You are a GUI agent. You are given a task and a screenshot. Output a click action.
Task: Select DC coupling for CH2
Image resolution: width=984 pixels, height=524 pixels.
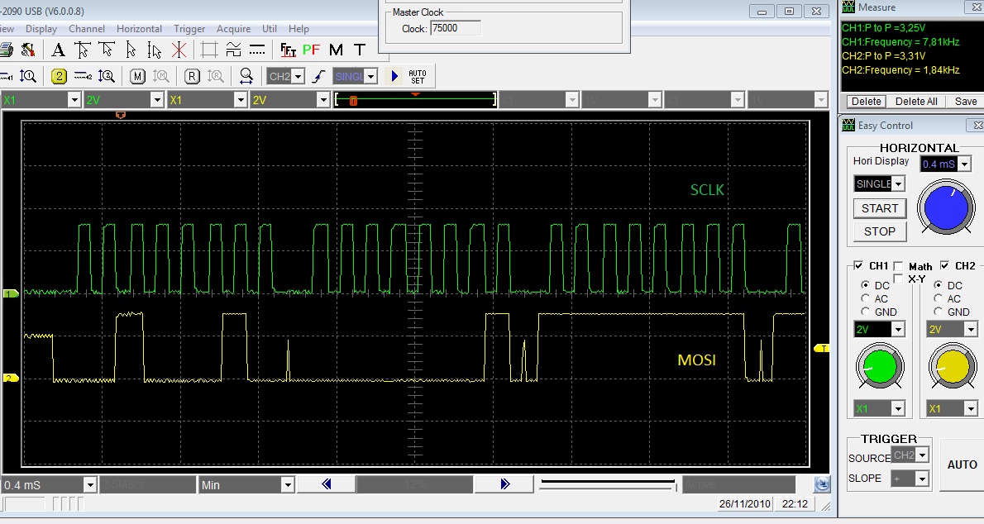939,285
